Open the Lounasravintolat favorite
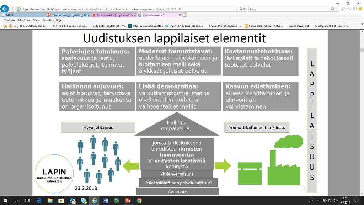 (x=297, y=26)
